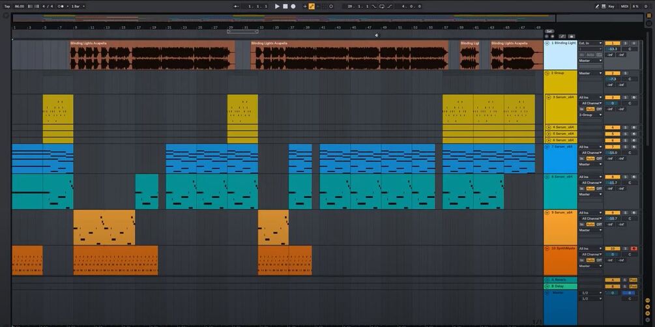
Task: Click the loop brace near bar 29
Action: point(242,31)
